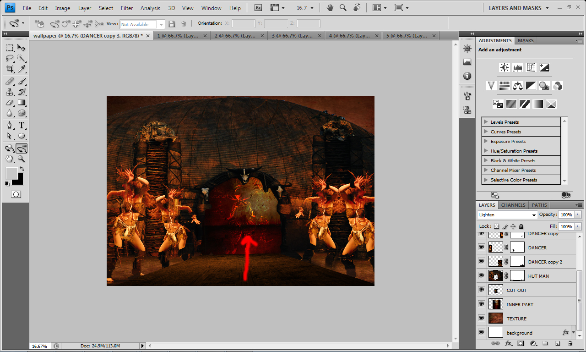Select the Magic Wand tool
The image size is (586, 352).
tap(22, 58)
